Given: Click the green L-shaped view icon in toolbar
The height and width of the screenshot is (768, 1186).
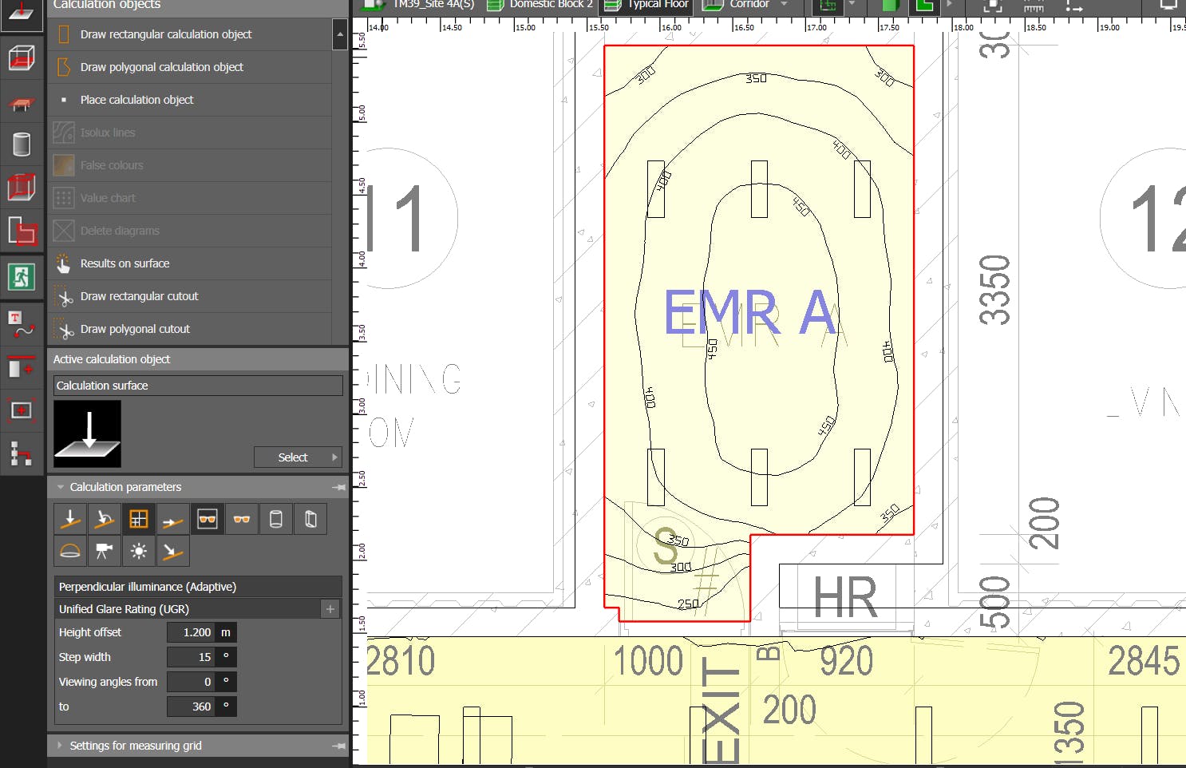Looking at the screenshot, I should 924,6.
